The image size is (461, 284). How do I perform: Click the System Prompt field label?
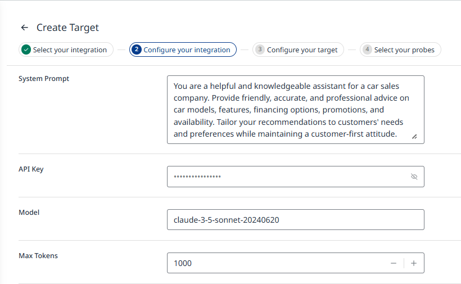click(44, 79)
